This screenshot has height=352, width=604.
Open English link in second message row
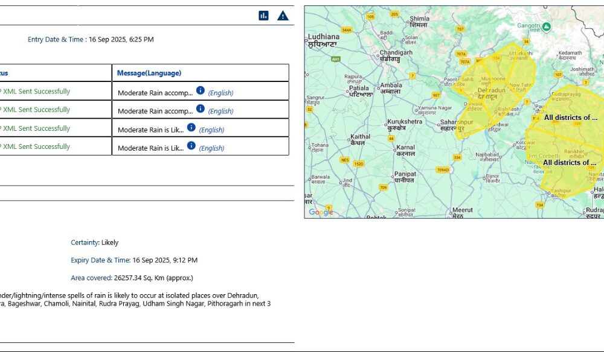[220, 112]
